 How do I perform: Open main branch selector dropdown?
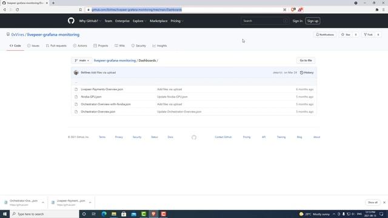(82, 61)
